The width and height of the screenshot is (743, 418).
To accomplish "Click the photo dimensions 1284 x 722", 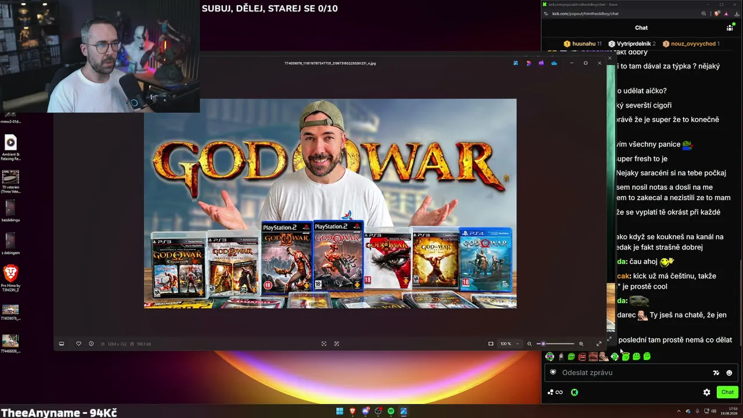I will click(117, 344).
